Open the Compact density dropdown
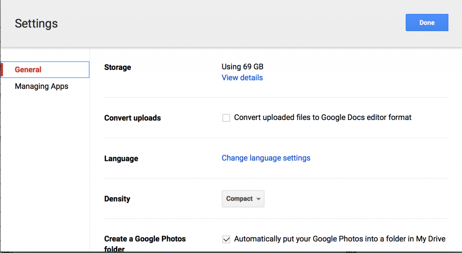Screen dimensions: 462x253 click(x=243, y=199)
